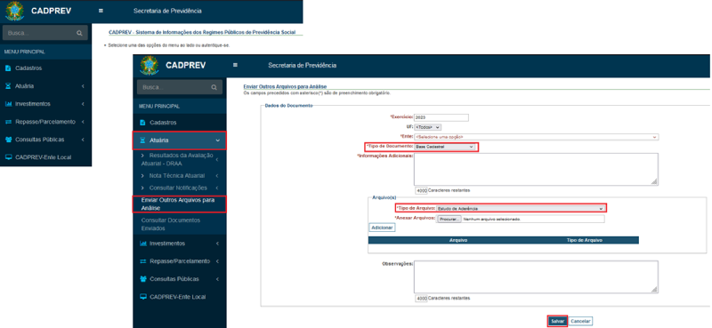Click 'Nenhum arquivo selecionado' text

click(x=491, y=219)
